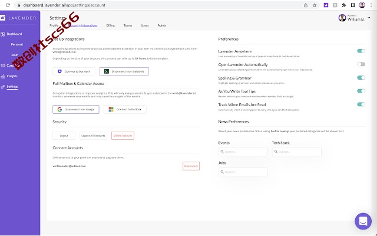Open the Admin tab

click(162, 25)
